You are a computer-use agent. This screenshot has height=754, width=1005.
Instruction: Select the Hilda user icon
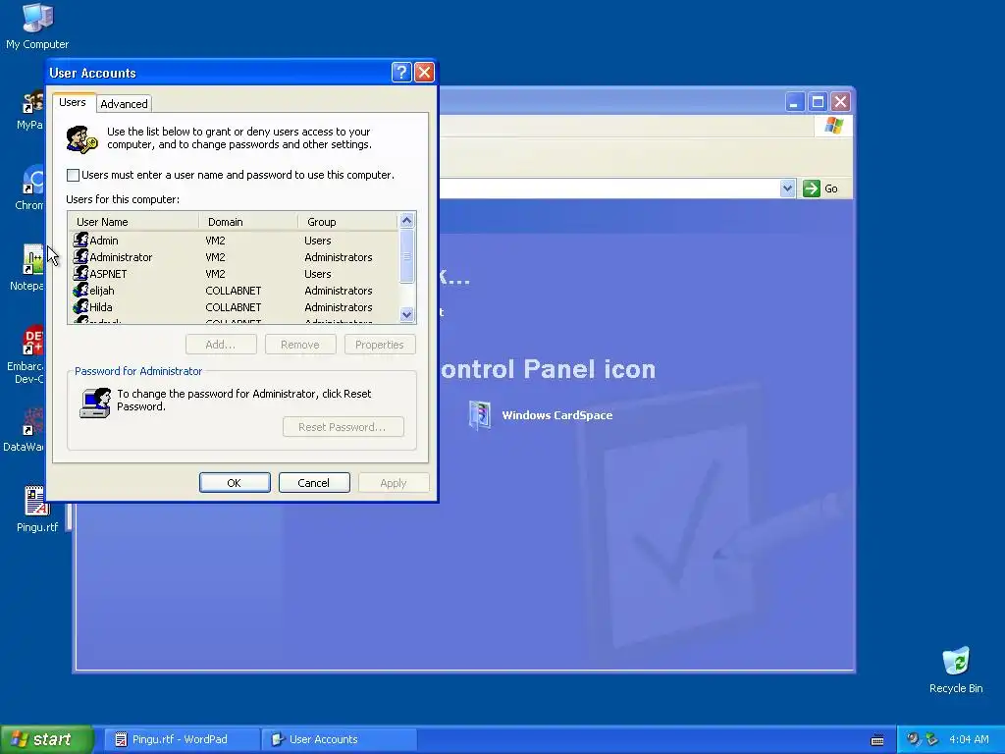80,306
